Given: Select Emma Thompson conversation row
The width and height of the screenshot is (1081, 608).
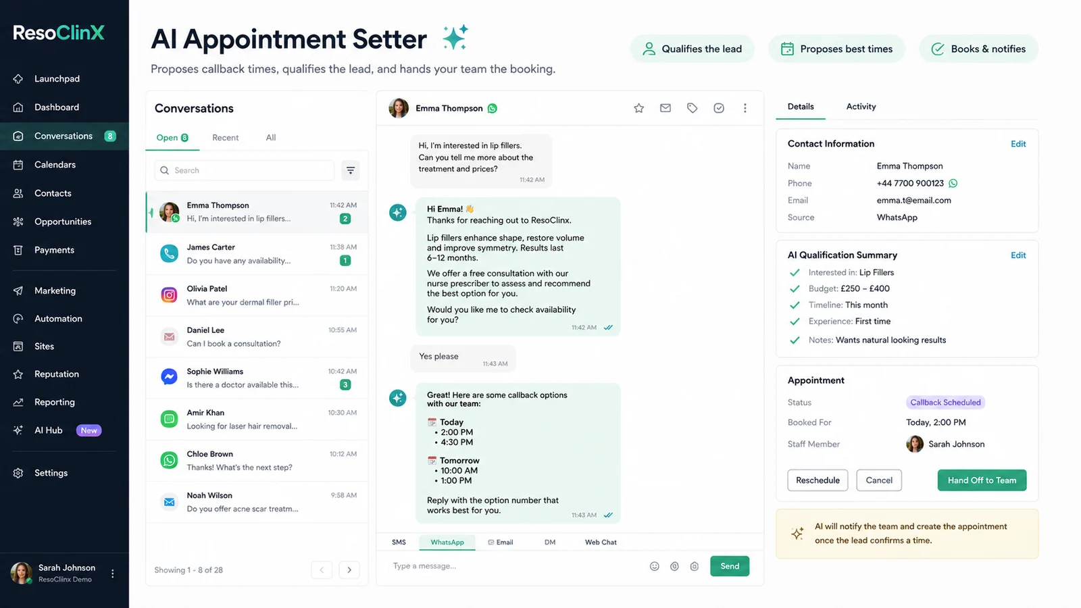Looking at the screenshot, I should click(x=257, y=212).
